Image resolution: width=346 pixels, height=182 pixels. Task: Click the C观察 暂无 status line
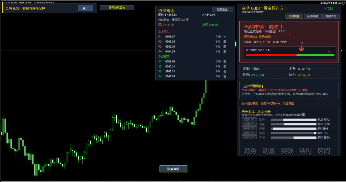coord(265,42)
